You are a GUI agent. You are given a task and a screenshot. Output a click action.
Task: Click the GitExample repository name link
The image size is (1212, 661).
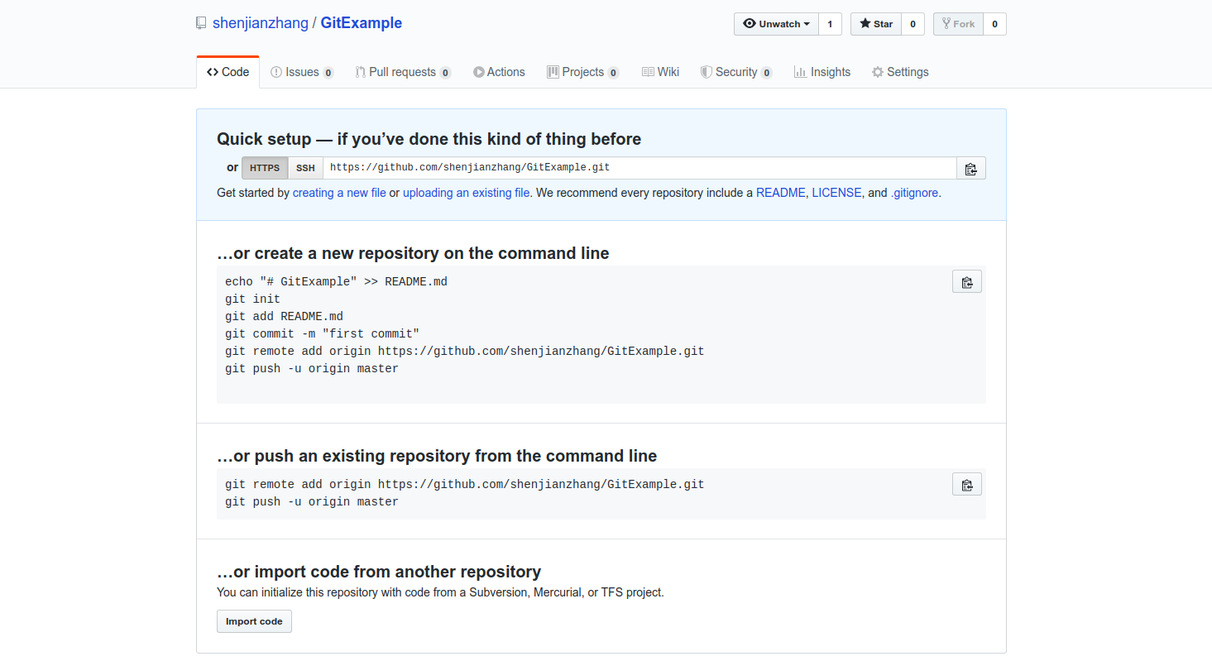tap(362, 23)
